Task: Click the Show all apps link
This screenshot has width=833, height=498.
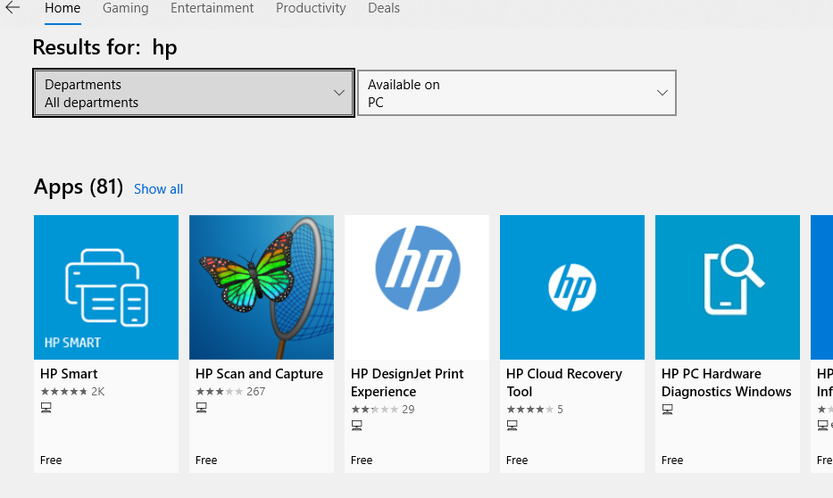Action: (x=158, y=189)
